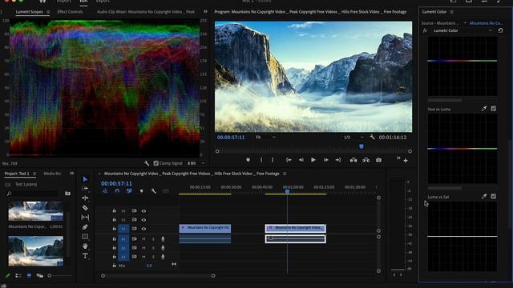Step back one frame
Image resolution: width=513 pixels, height=288 pixels.
pyautogui.click(x=301, y=160)
